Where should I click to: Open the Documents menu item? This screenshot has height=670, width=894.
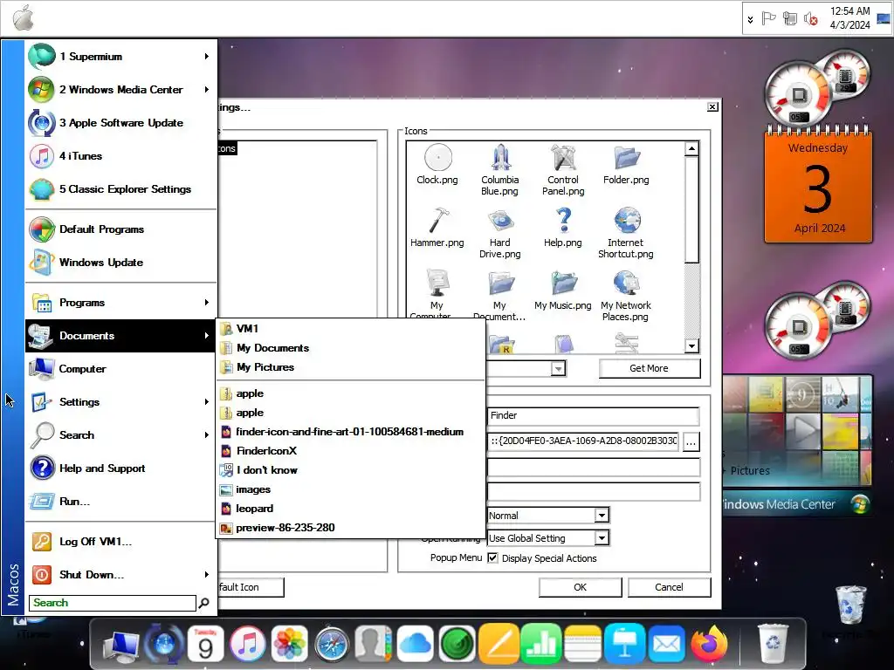point(120,336)
